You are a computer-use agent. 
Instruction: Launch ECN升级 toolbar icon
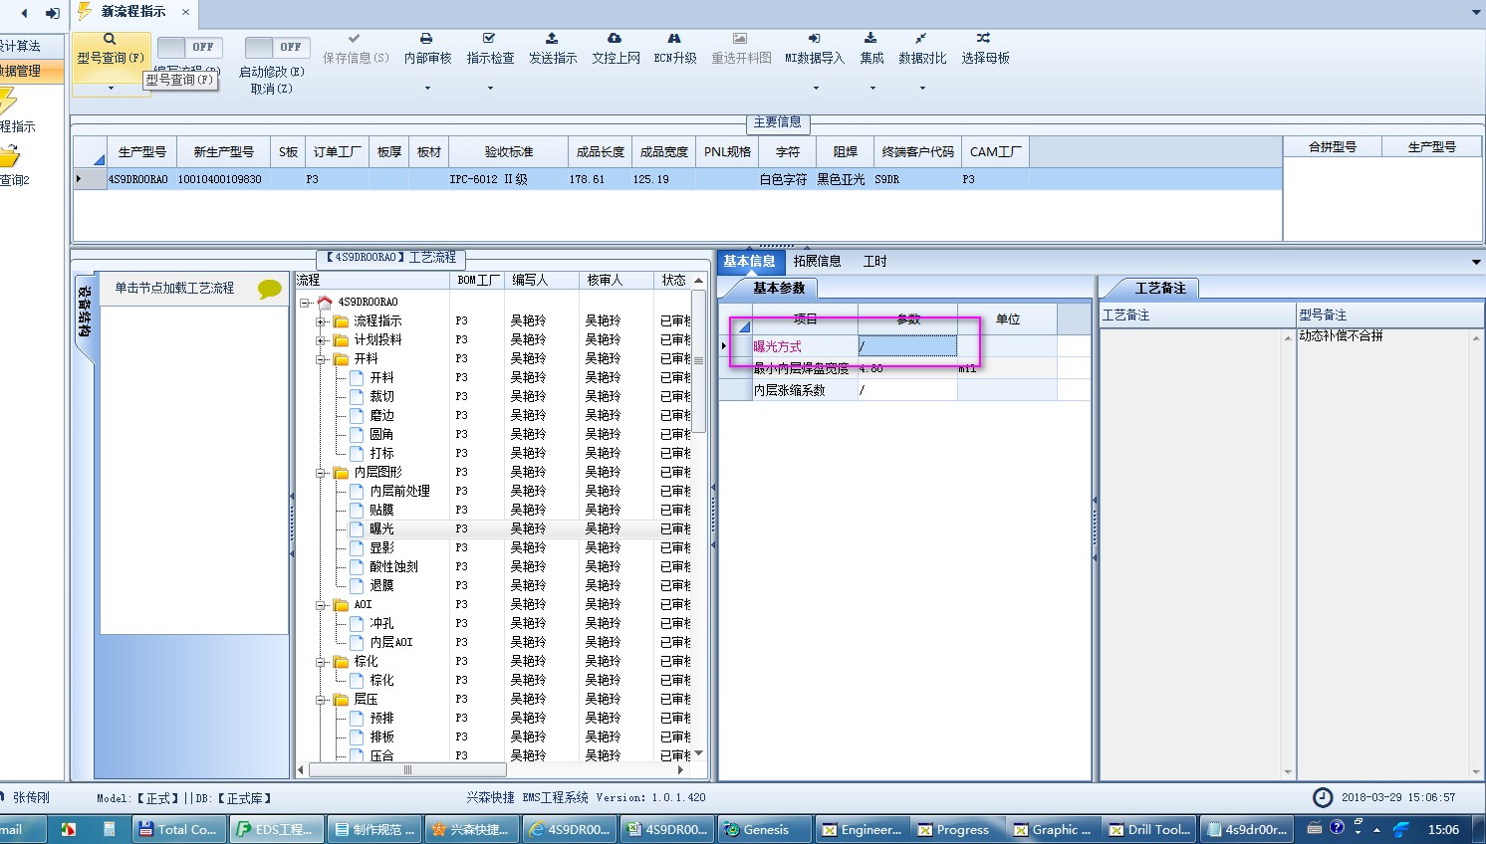pos(674,39)
